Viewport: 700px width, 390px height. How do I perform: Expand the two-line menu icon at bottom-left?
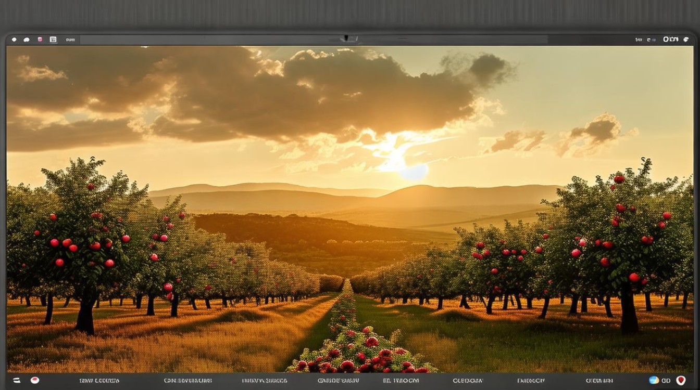click(17, 380)
